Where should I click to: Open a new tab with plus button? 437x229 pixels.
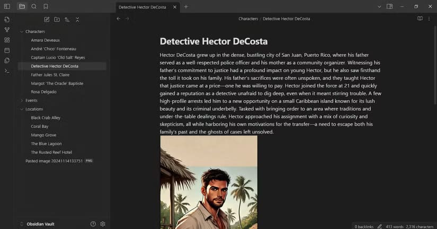[x=186, y=6]
